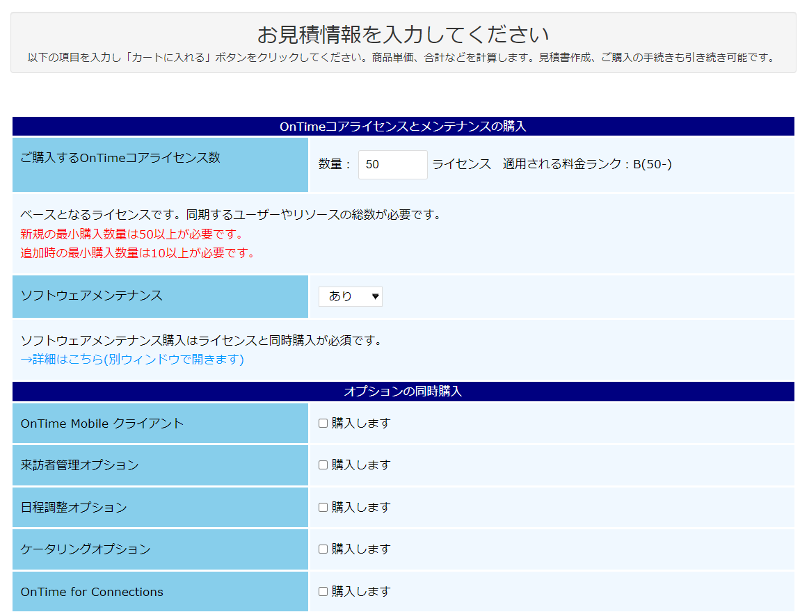Click the license quantity input field showing 50
The height and width of the screenshot is (612, 800).
tap(393, 165)
